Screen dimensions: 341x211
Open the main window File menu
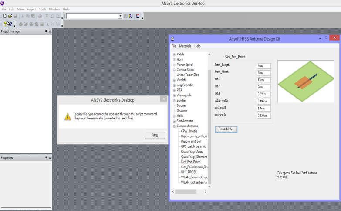(3, 9)
